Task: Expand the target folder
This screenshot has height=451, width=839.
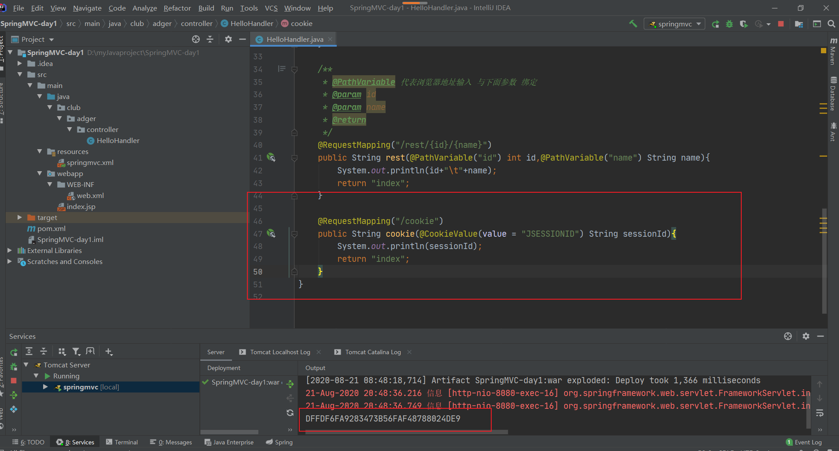Action: [19, 217]
